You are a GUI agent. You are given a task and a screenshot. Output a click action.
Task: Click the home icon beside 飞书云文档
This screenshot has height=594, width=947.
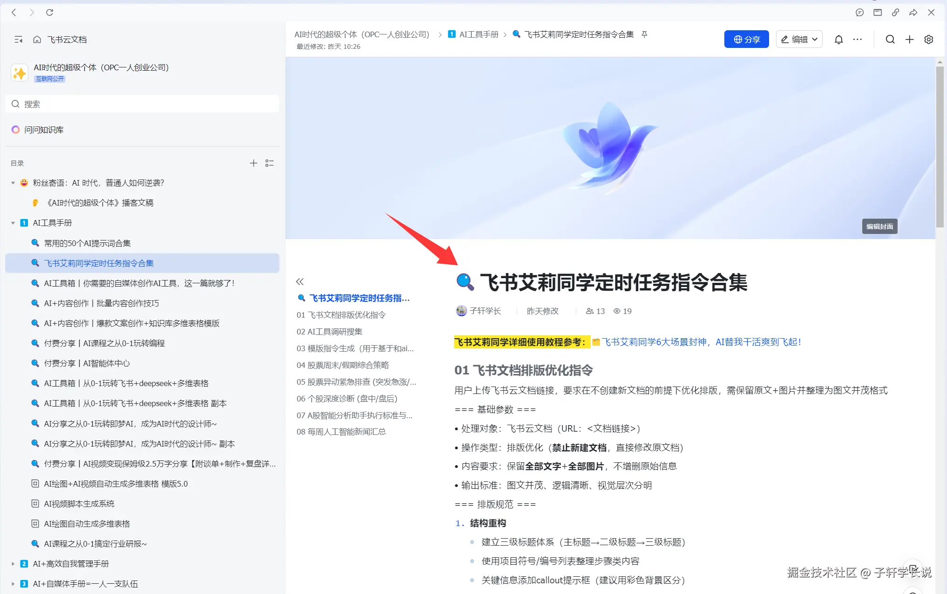(x=37, y=40)
